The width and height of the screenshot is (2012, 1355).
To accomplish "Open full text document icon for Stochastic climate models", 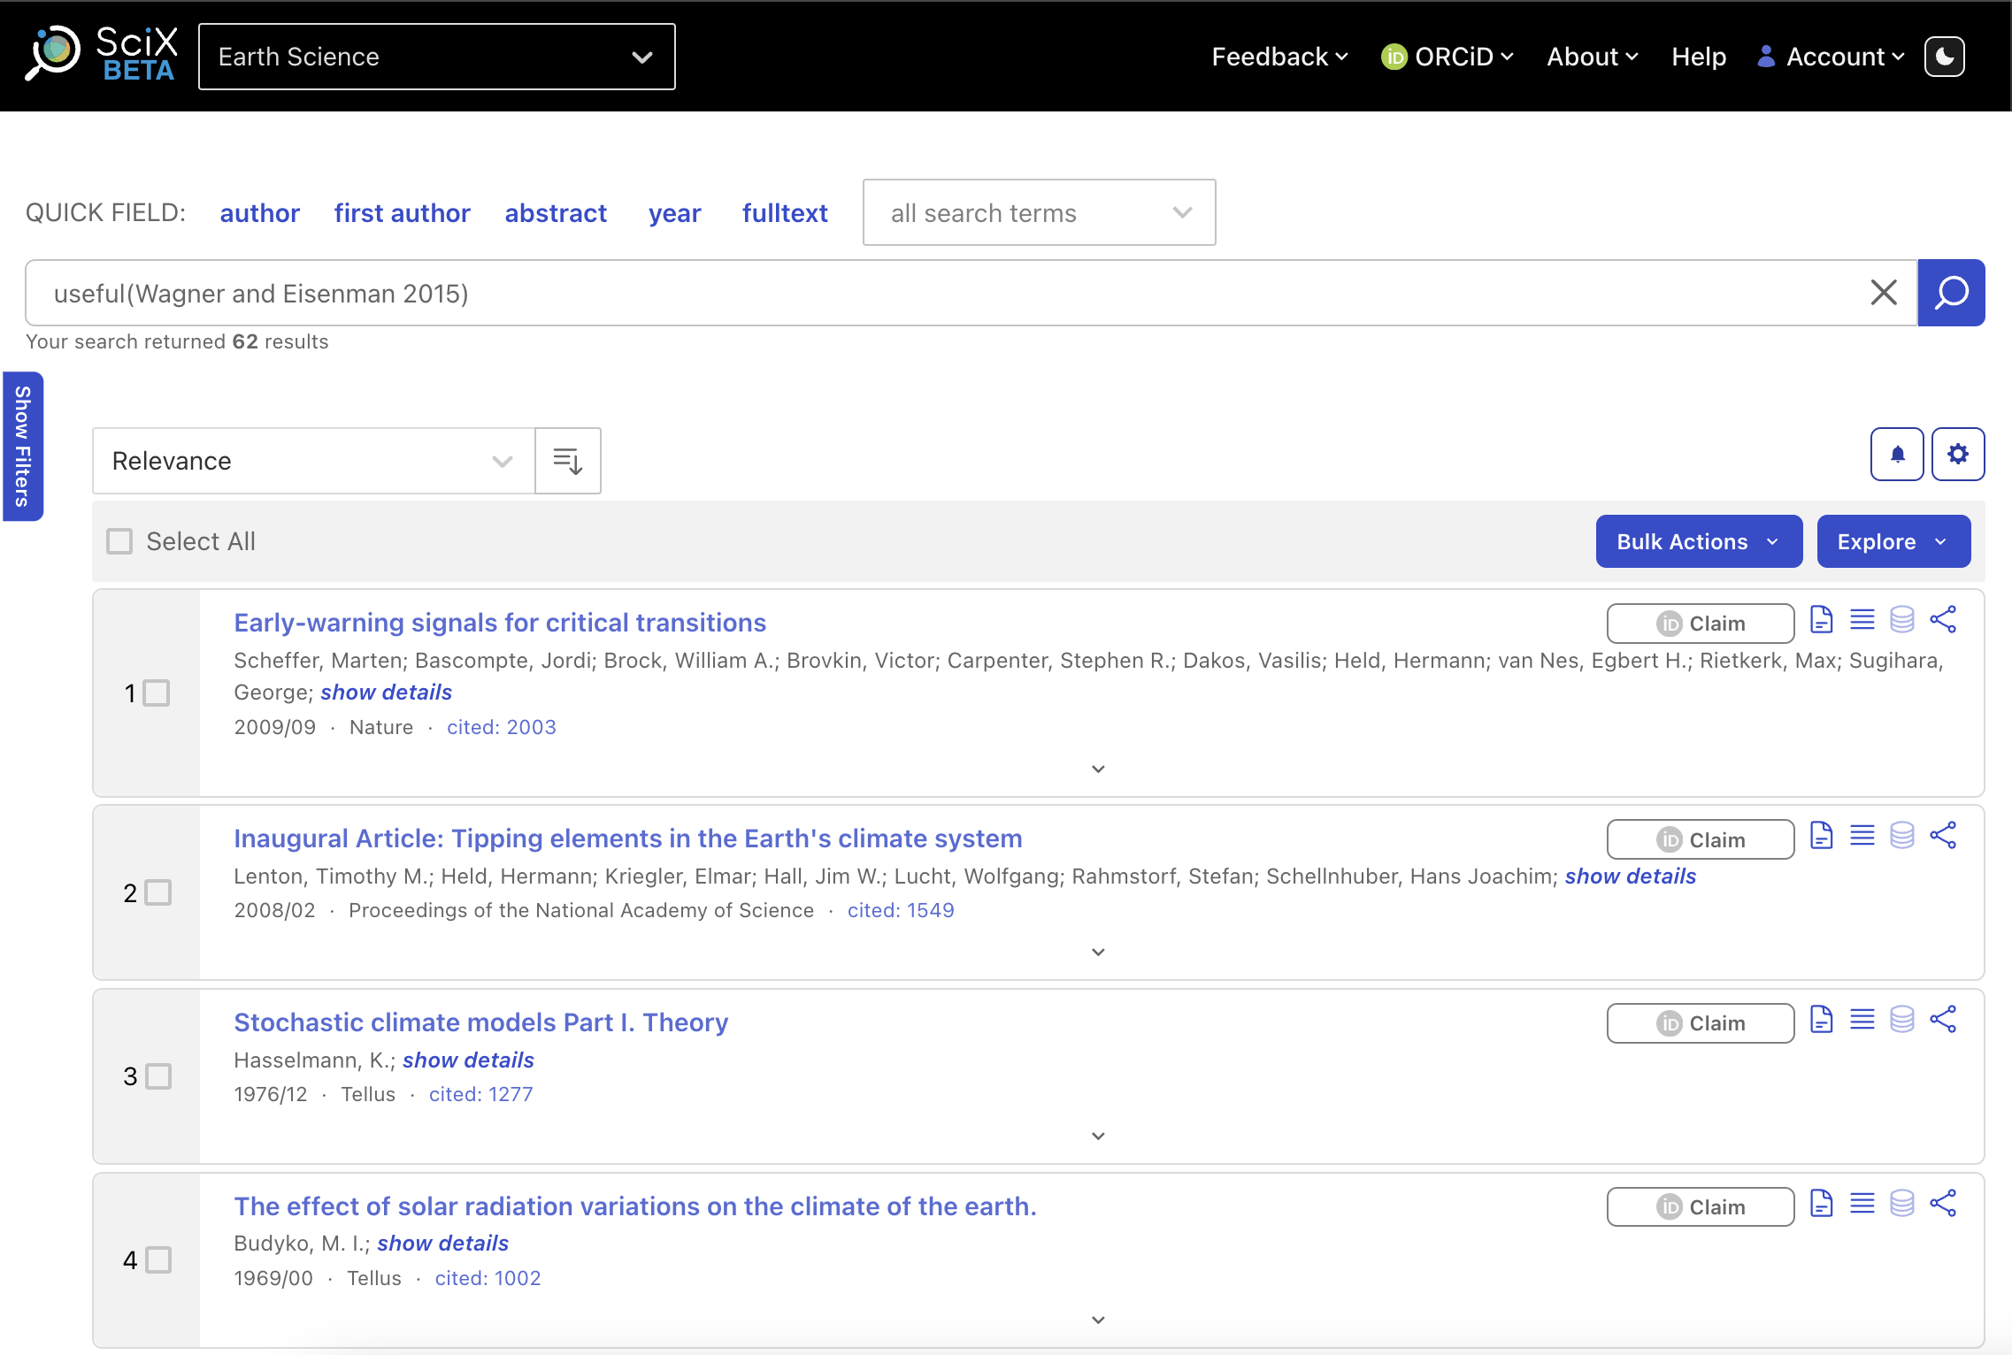I will tap(1821, 1020).
